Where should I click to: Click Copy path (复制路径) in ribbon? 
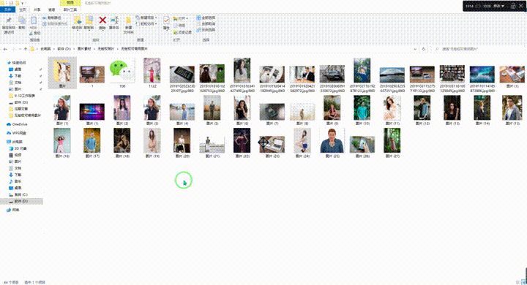(x=52, y=18)
